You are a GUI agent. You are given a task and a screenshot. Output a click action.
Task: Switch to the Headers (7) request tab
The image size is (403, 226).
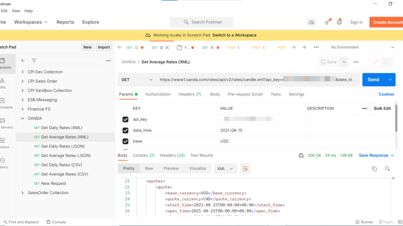point(190,94)
